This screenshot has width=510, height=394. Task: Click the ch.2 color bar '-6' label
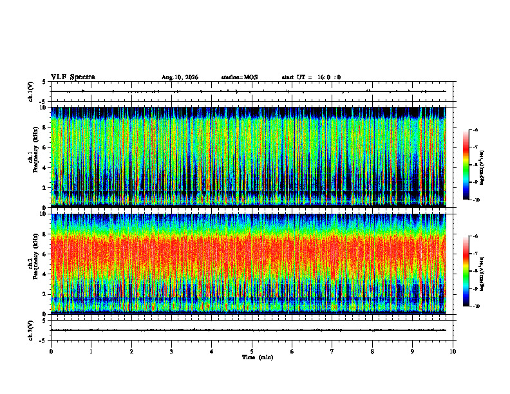pyautogui.click(x=476, y=236)
